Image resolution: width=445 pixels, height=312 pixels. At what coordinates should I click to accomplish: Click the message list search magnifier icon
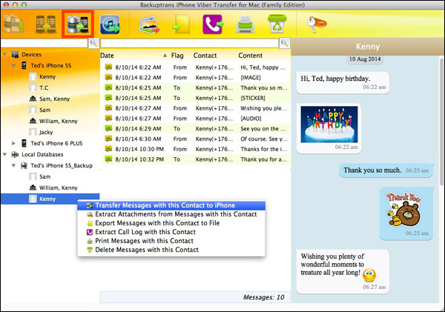click(285, 43)
